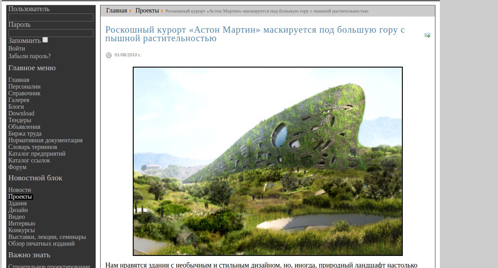Click the Aston Martin resort article title
The image size is (498, 268).
coord(255,34)
